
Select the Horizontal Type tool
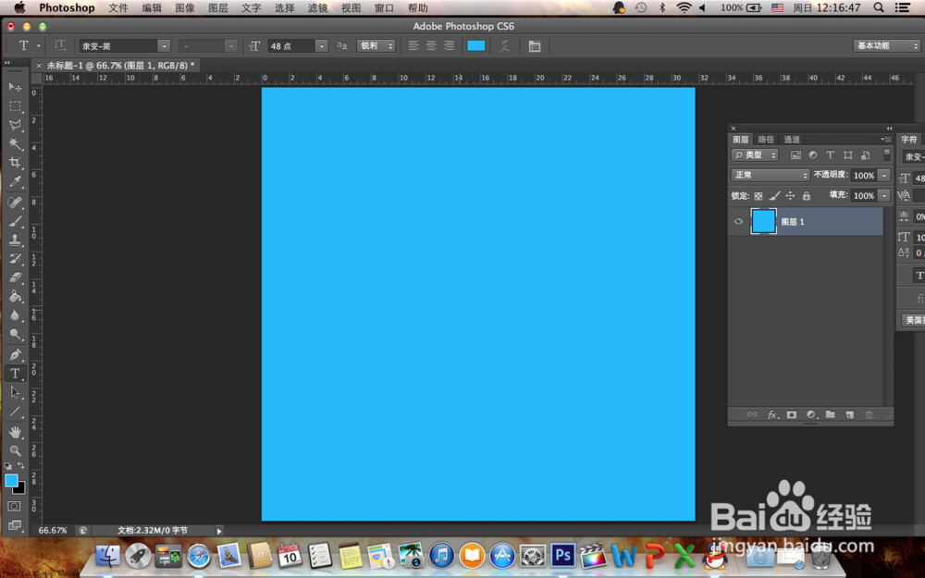click(x=16, y=374)
